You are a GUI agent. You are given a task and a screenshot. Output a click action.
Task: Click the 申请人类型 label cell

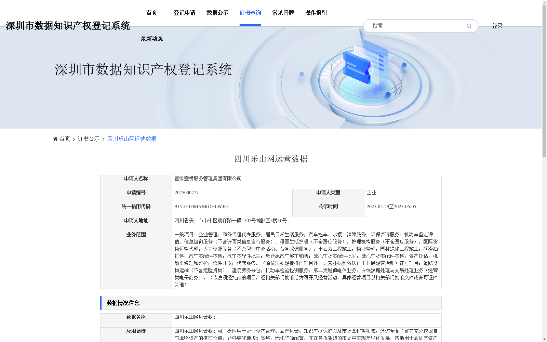coord(328,196)
